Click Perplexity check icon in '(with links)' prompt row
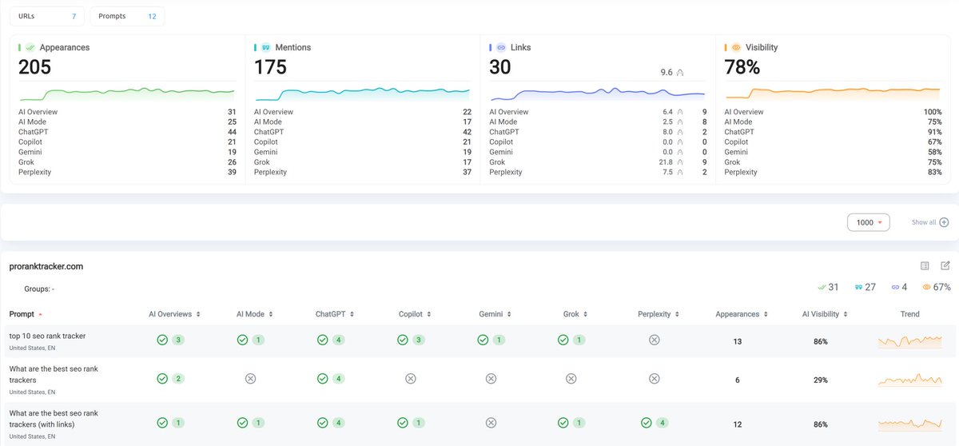This screenshot has height=446, width=959. tap(646, 422)
